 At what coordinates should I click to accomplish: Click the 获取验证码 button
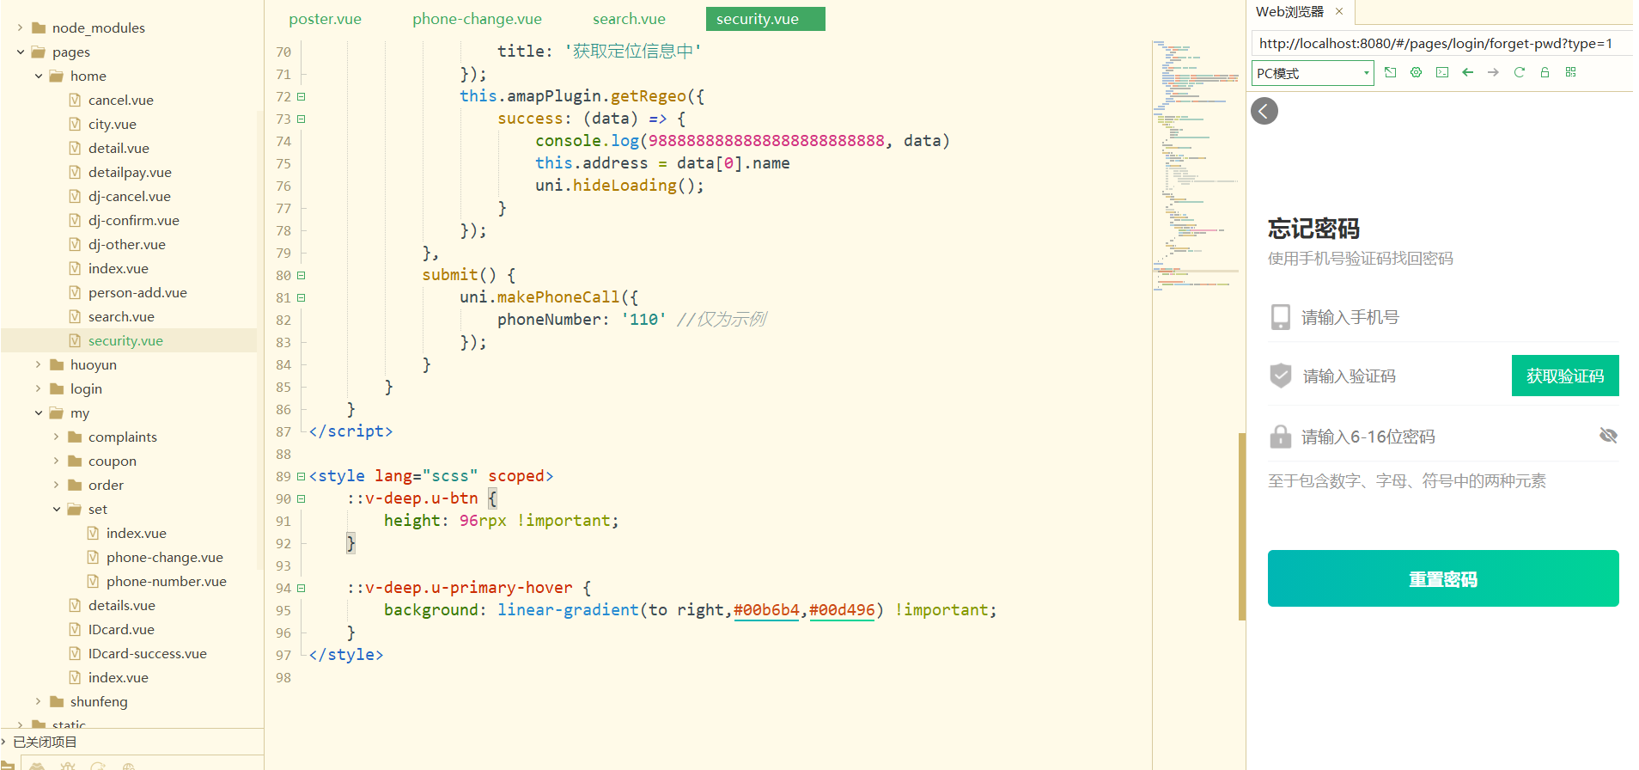pyautogui.click(x=1564, y=376)
